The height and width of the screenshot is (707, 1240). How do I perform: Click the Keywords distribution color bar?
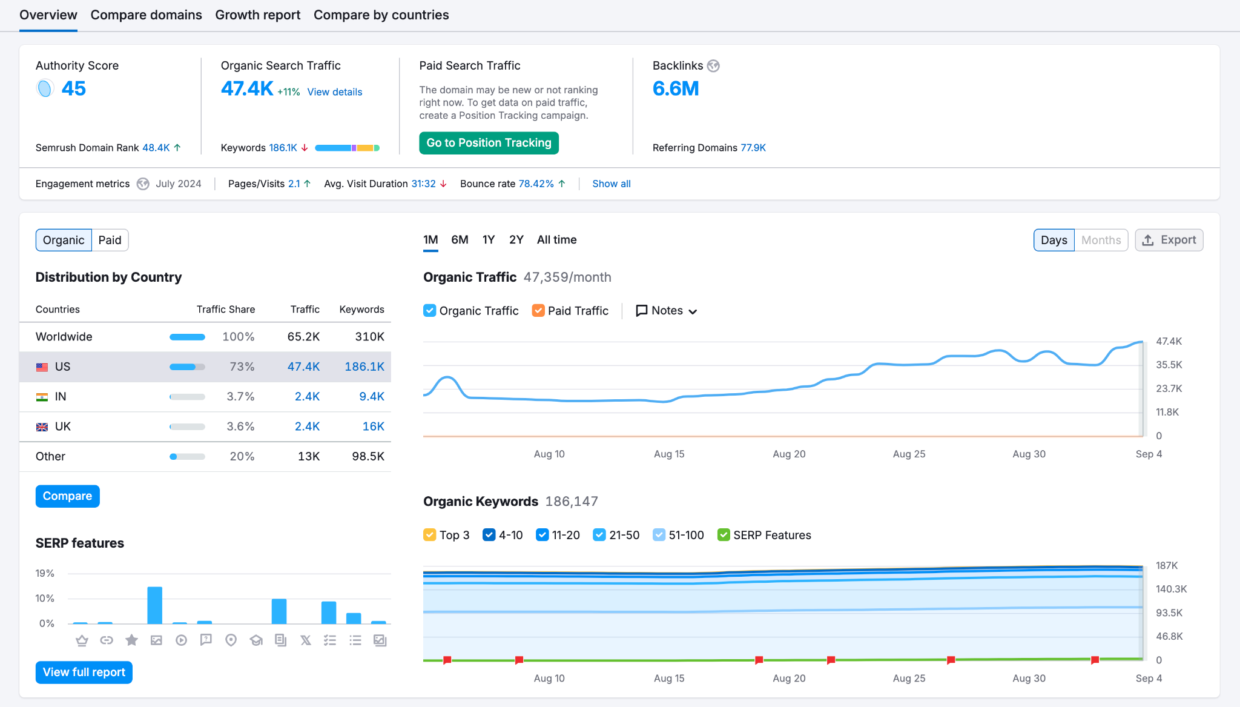click(x=347, y=148)
